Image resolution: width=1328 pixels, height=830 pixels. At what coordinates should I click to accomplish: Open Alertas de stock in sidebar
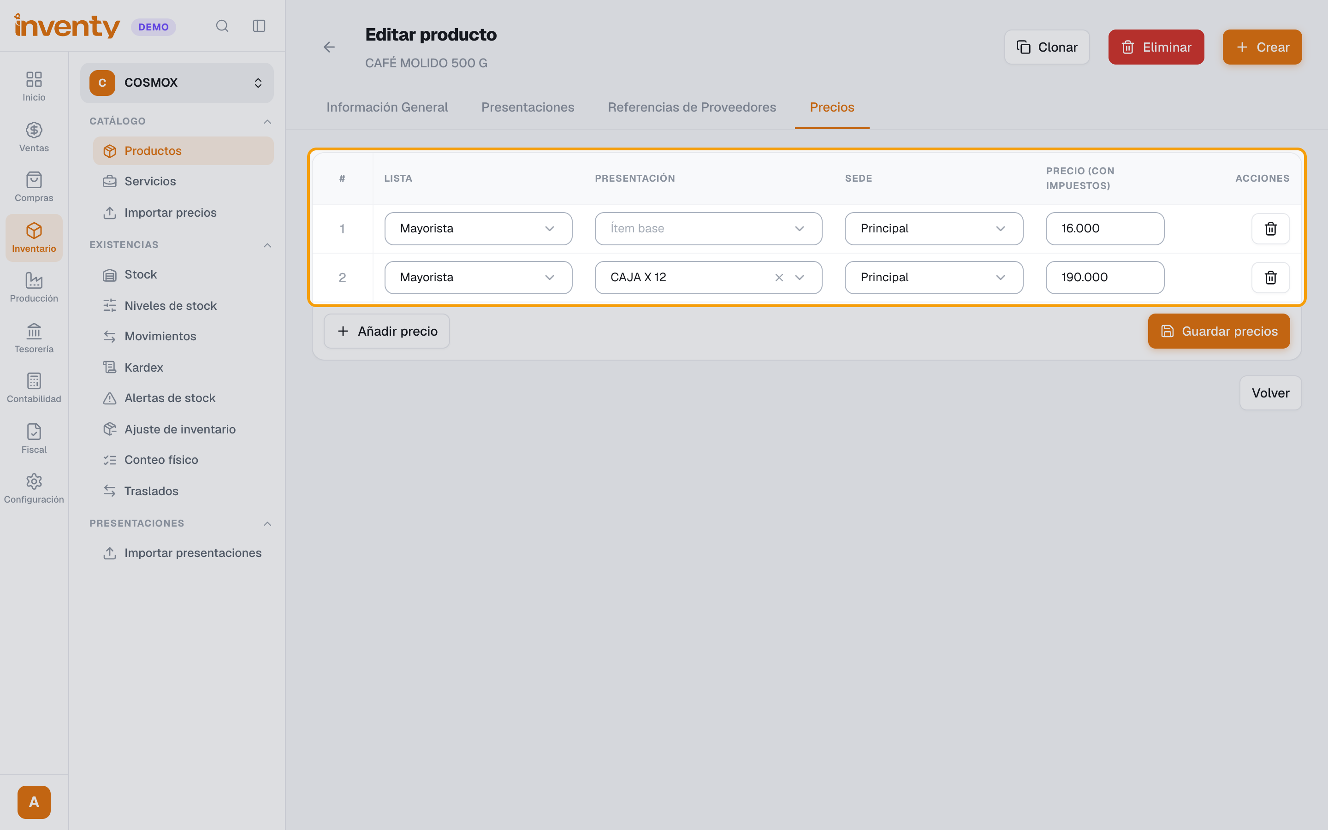(183, 398)
